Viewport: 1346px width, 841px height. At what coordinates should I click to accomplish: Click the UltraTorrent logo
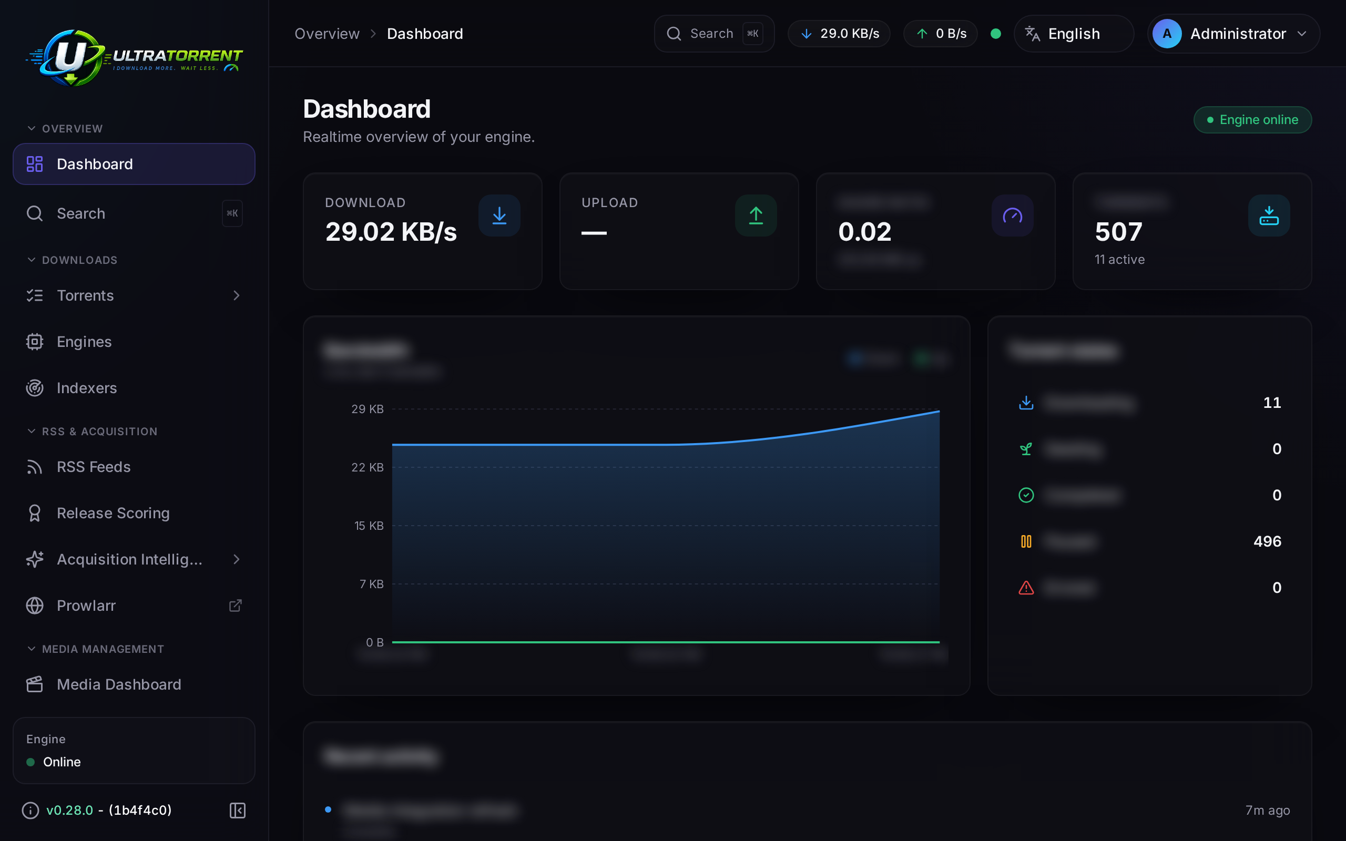click(x=134, y=58)
